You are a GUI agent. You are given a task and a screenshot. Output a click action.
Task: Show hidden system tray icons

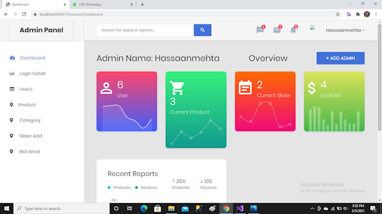pos(312,208)
